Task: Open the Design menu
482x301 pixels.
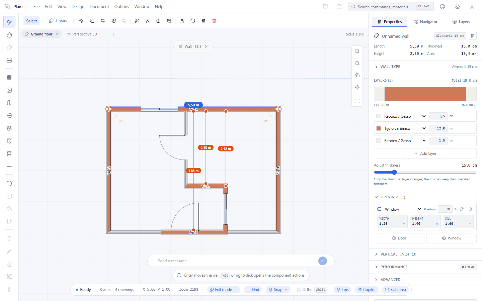Action: pyautogui.click(x=78, y=7)
